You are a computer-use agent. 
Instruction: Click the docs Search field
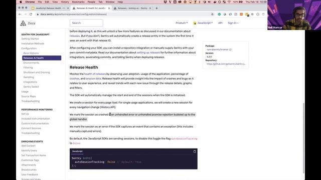click(86, 23)
